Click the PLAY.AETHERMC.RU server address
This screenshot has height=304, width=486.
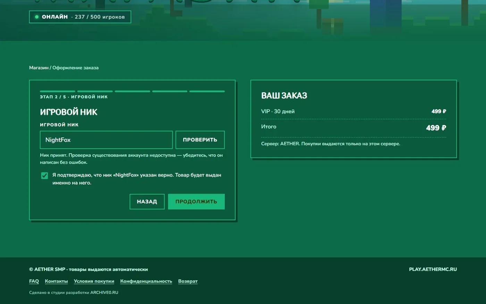pyautogui.click(x=433, y=269)
